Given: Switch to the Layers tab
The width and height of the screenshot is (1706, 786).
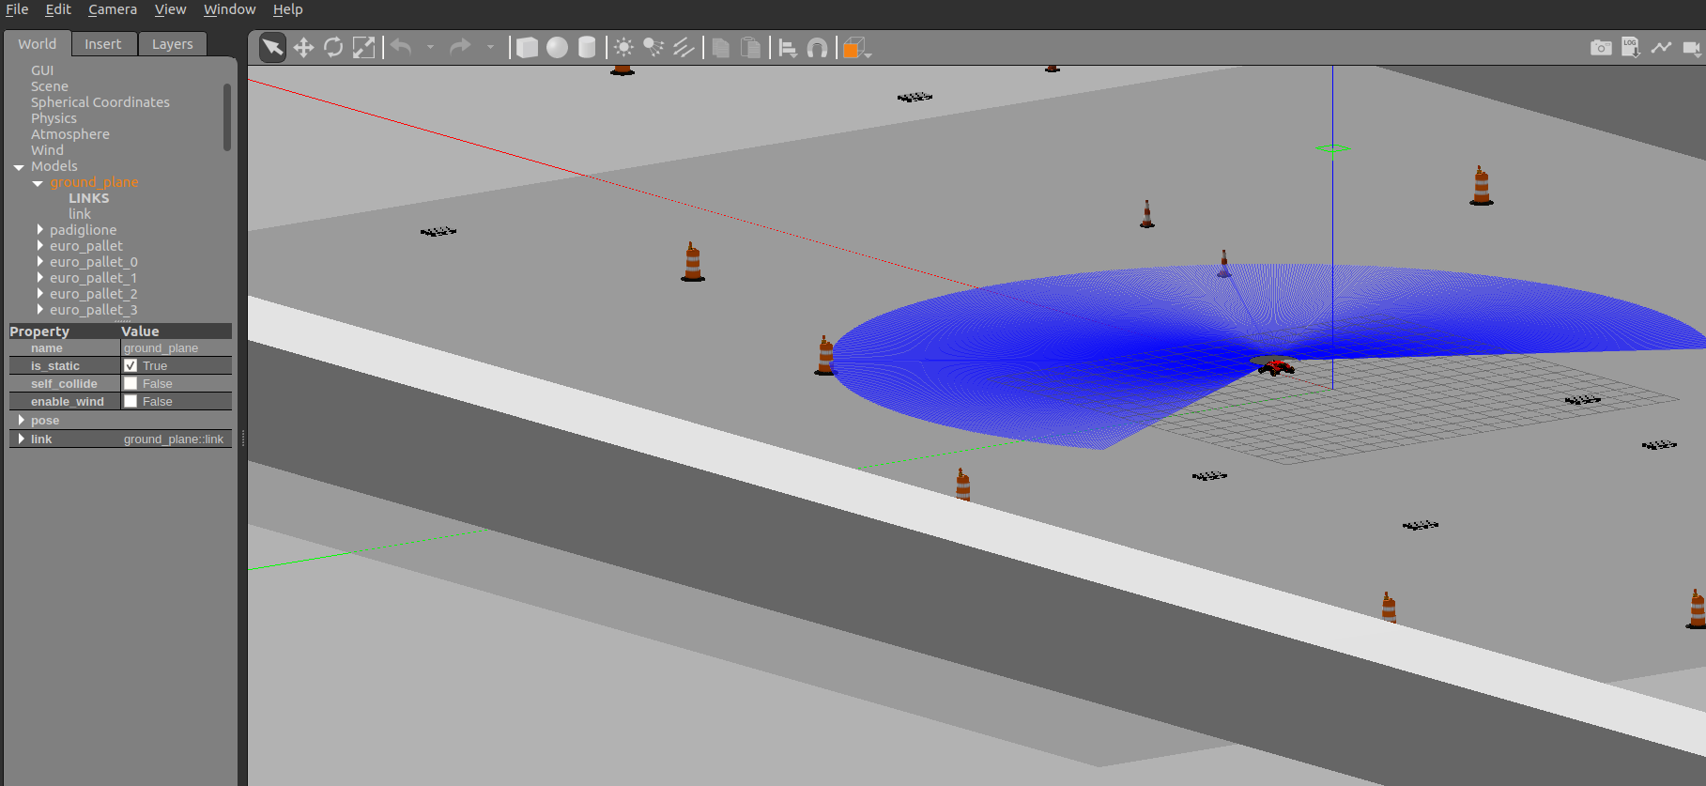Looking at the screenshot, I should coord(173,44).
